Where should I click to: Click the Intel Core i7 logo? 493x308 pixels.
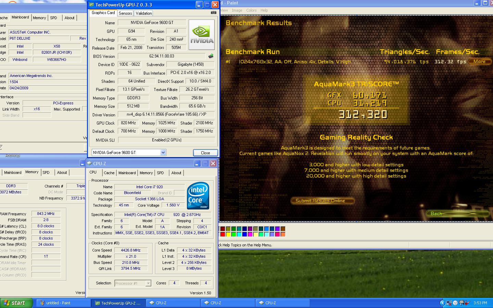point(198,195)
